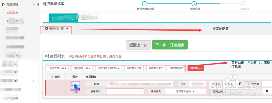Open 设置京东分类 dropdown

pos(58,68)
